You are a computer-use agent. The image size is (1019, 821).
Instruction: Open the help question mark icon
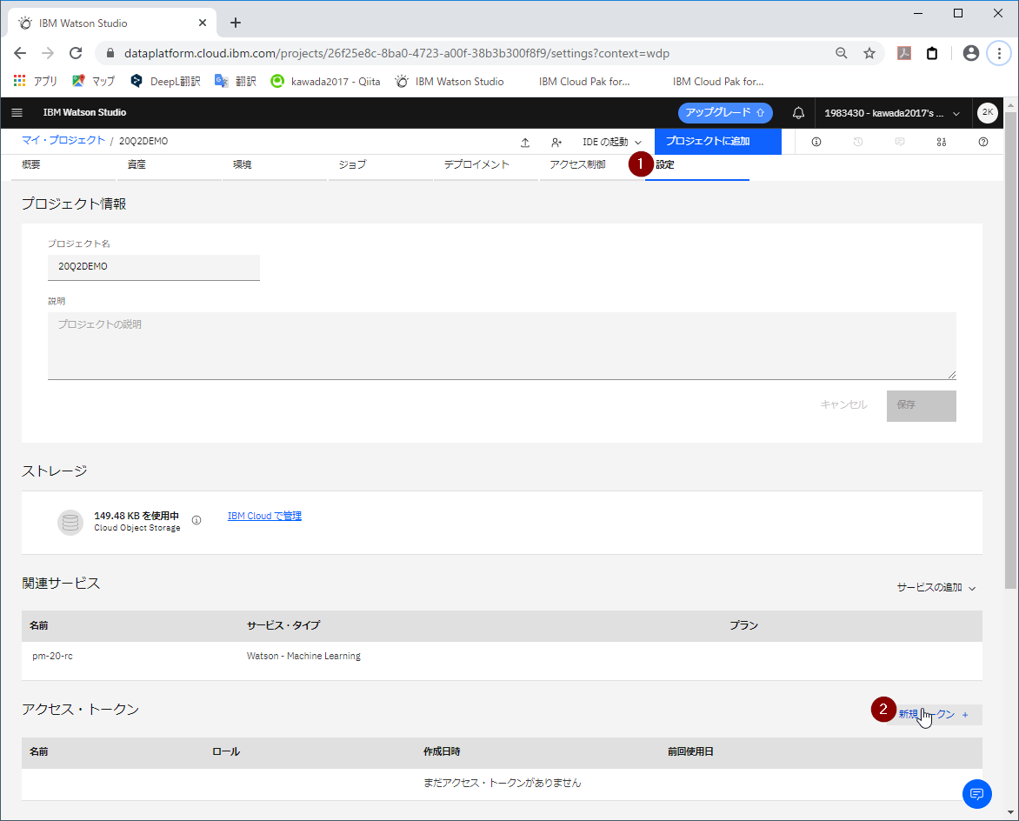pos(983,142)
